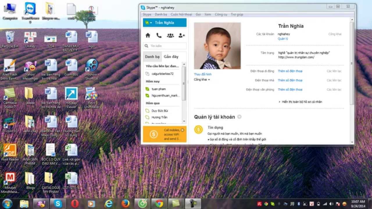Collapse the Quản lý tài khoản section
Screen dimensions: 372x209
(x=239, y=117)
